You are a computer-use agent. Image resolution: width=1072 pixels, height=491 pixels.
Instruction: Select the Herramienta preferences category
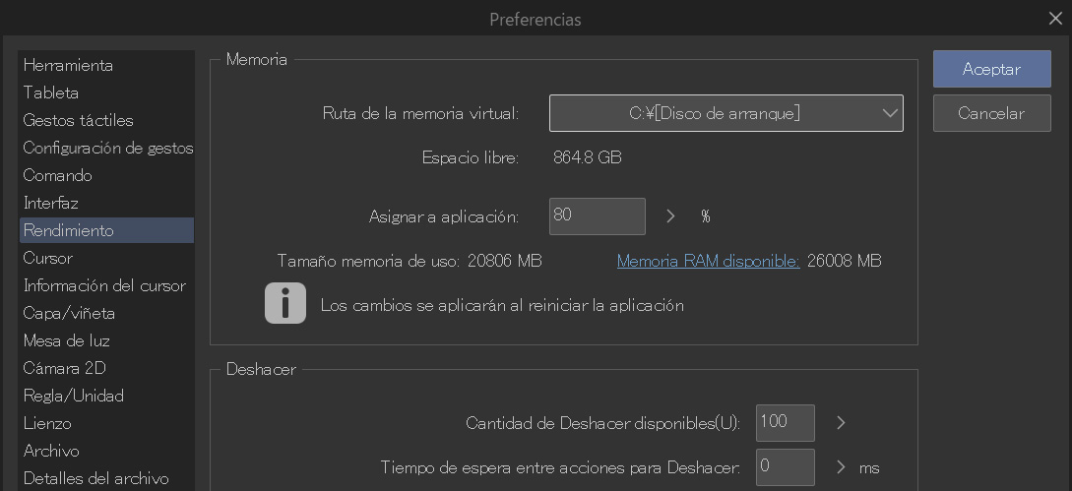point(68,66)
